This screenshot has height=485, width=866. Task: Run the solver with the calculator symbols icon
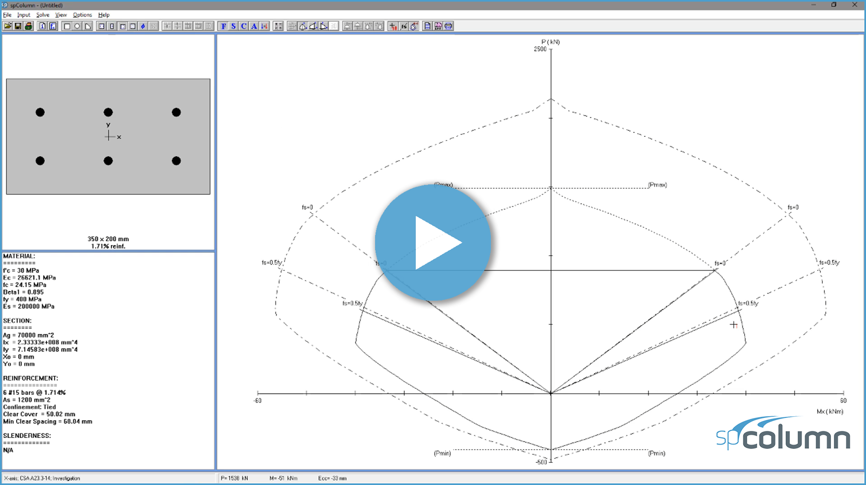pos(278,26)
